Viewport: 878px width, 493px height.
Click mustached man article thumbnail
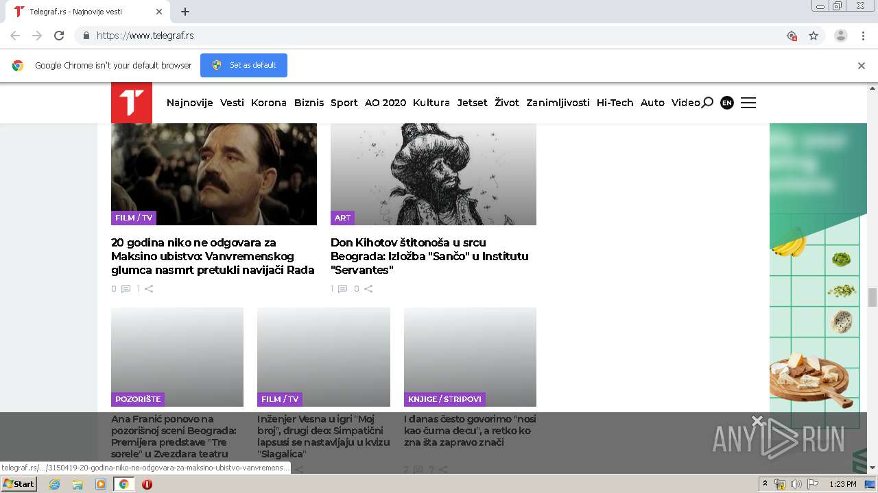click(x=214, y=174)
